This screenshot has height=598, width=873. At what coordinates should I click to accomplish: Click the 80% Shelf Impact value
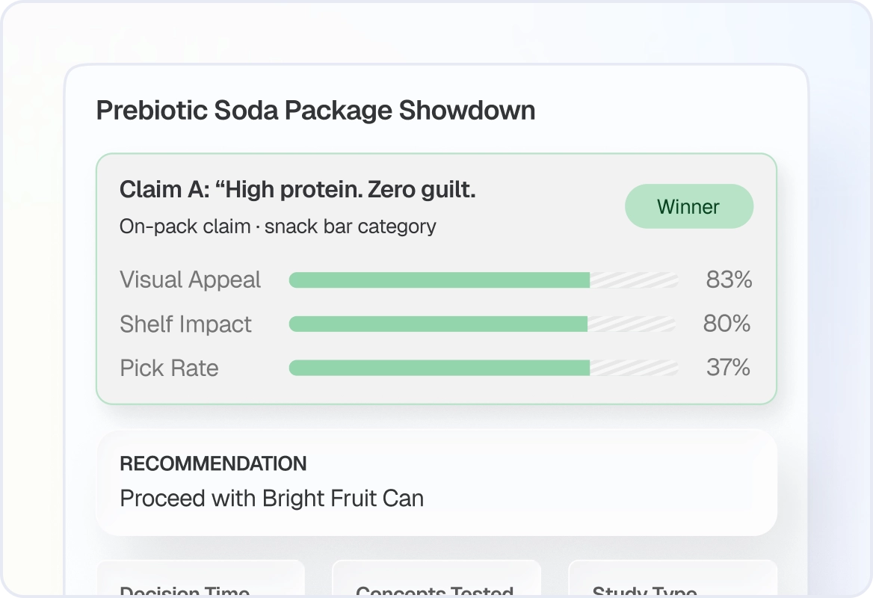(x=727, y=324)
